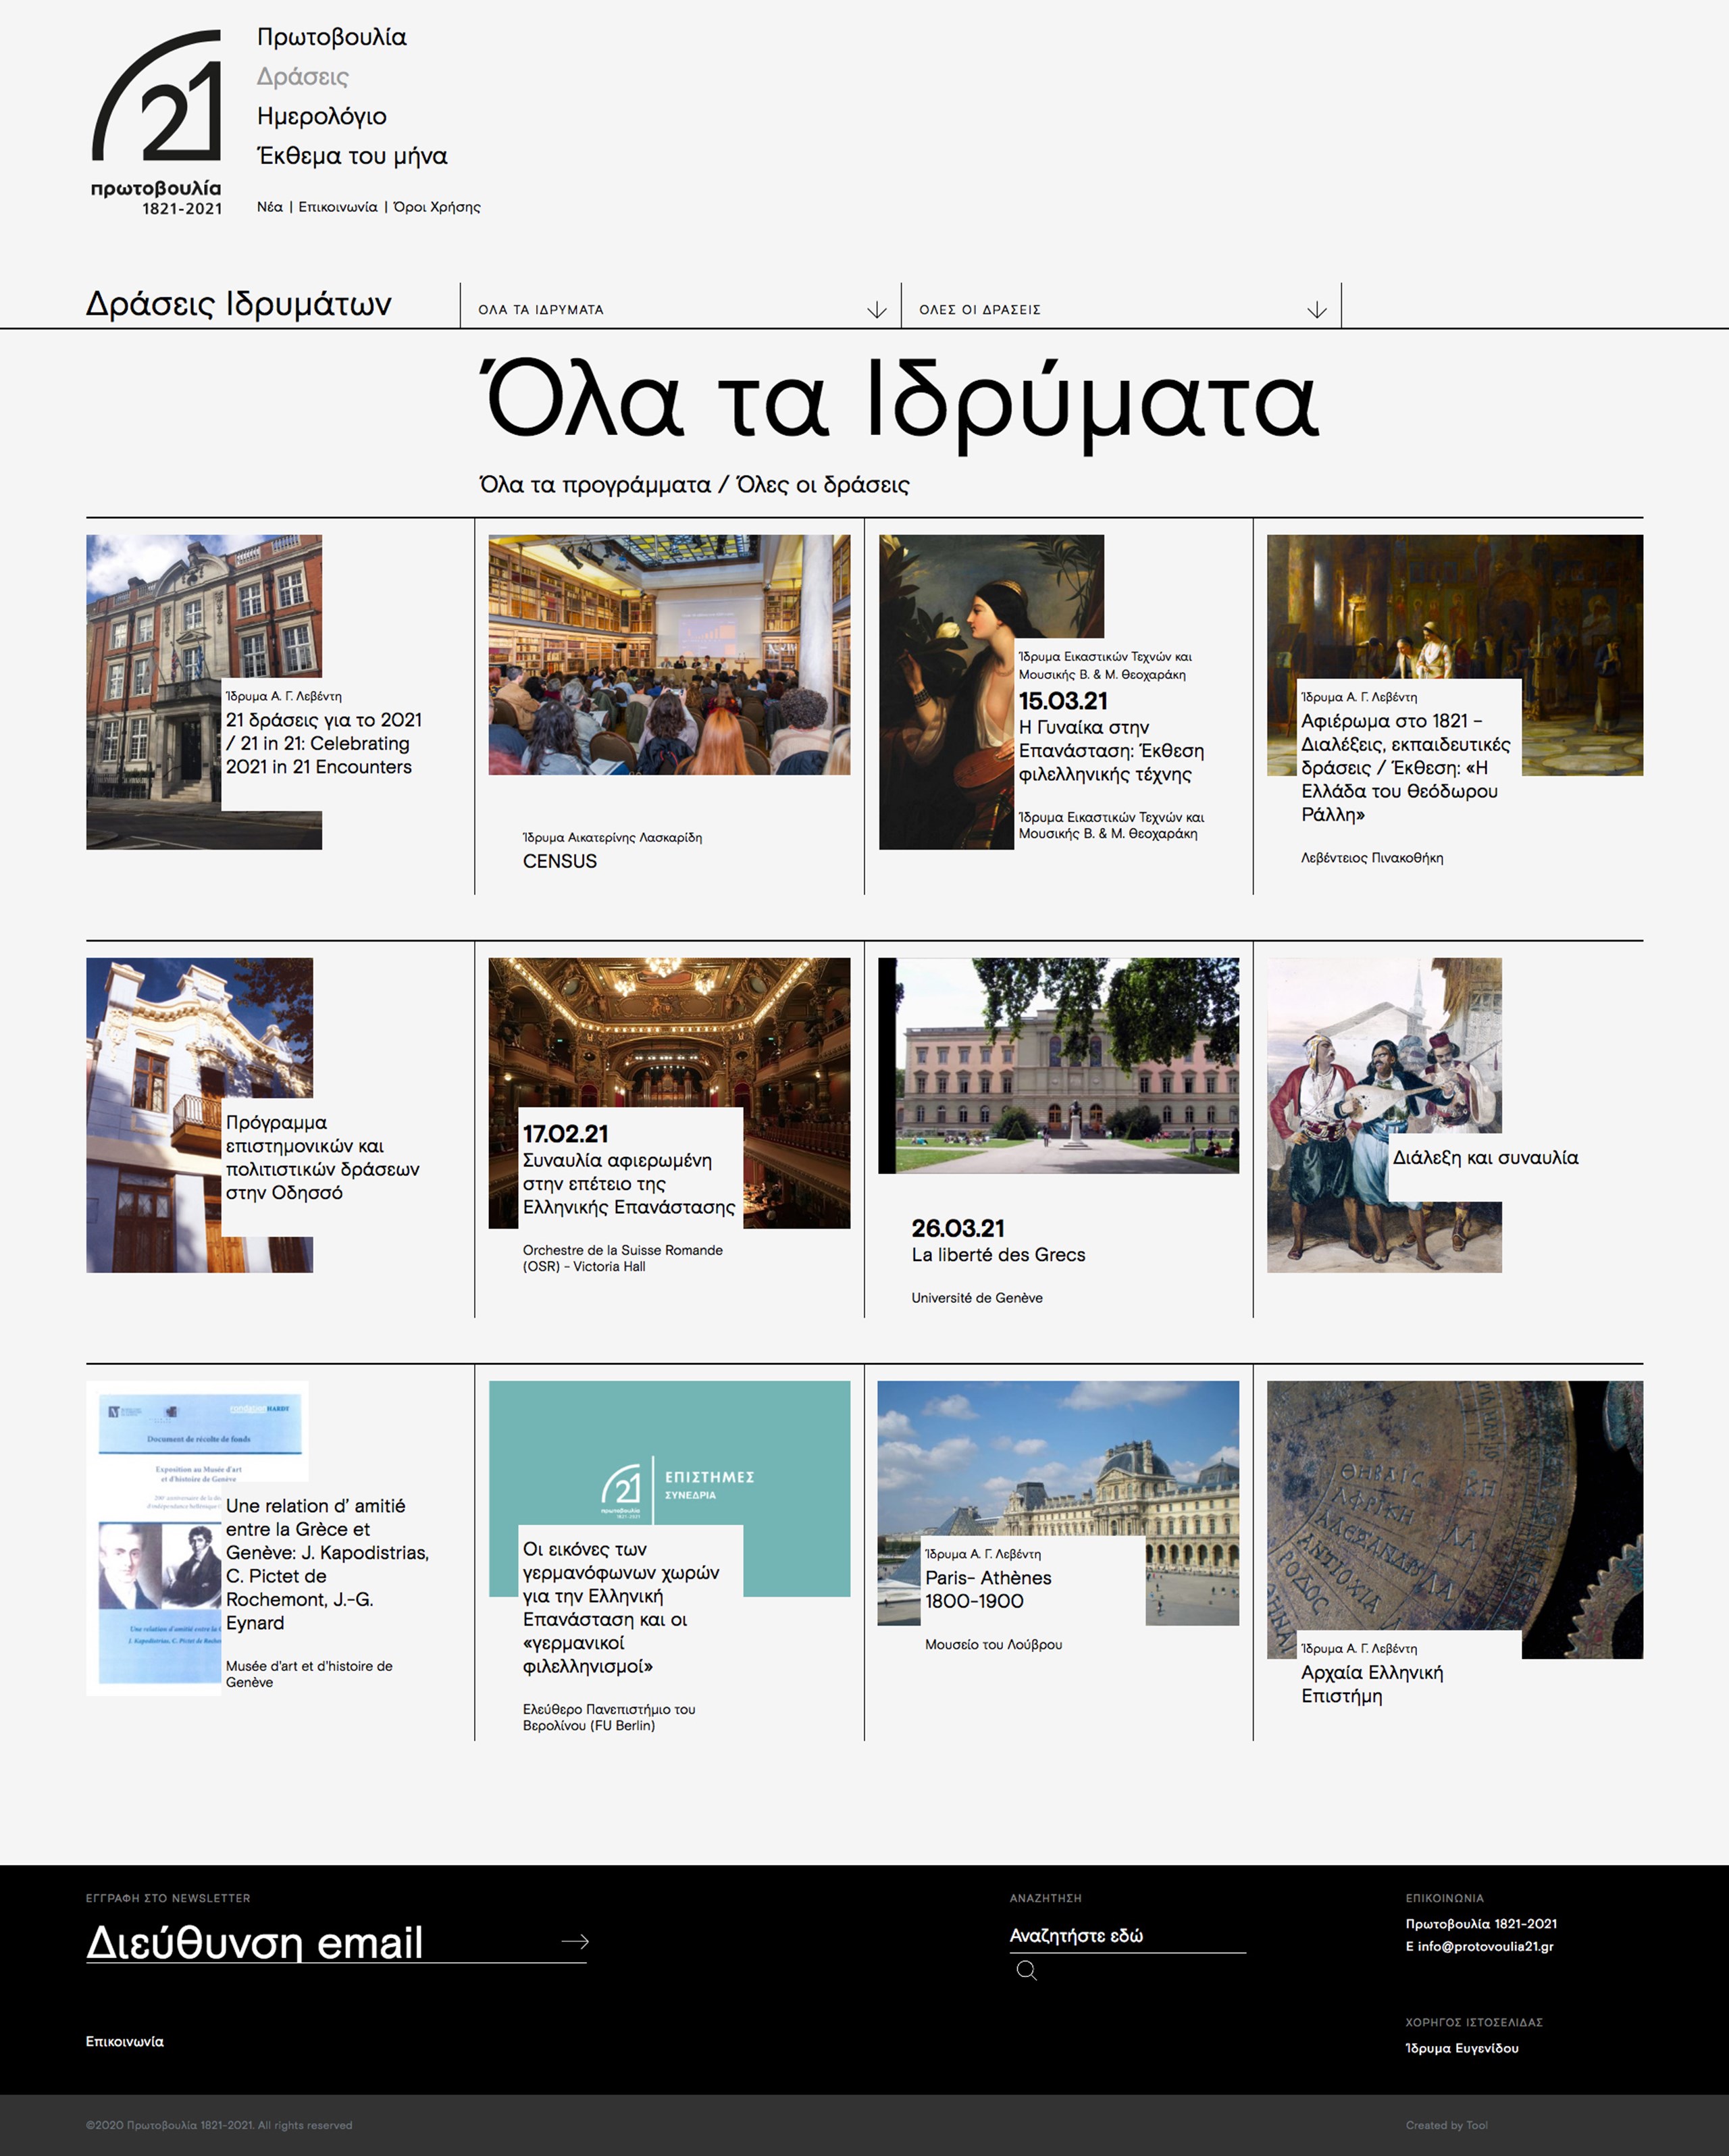This screenshot has height=2156, width=1729.
Task: Open the Οδησσό program title link
Action: click(322, 1157)
